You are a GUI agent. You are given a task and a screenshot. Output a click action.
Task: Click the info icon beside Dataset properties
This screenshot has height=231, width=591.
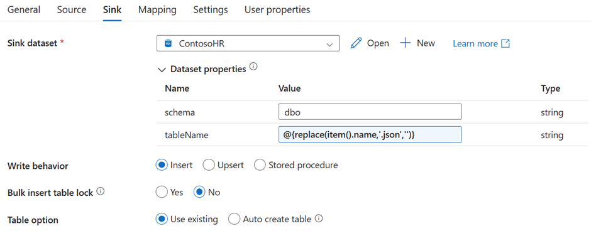point(253,68)
